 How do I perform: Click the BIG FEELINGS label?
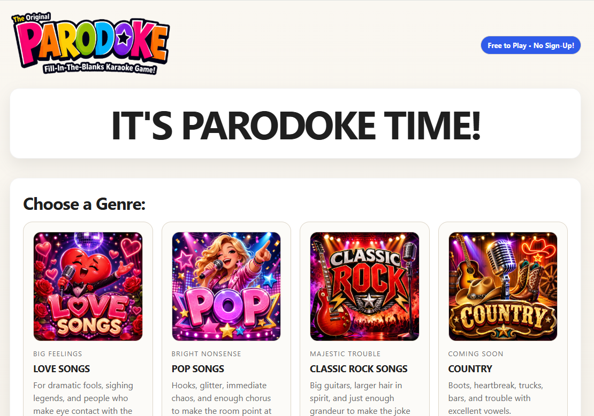58,354
